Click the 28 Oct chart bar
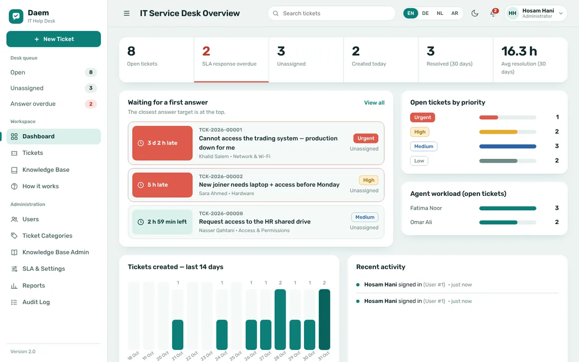 pos(280,320)
